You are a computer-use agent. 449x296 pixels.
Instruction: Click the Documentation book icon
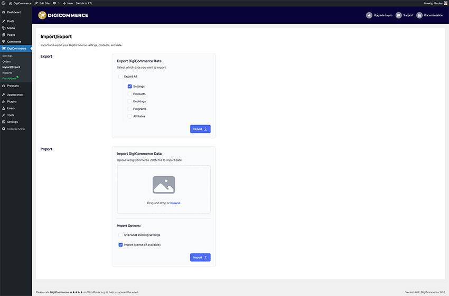(419, 15)
